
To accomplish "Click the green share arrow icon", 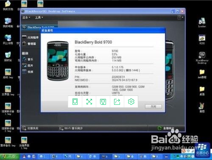I will (x=117, y=101).
